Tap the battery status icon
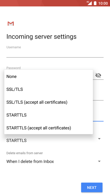Screen dimensions: 110x196 point(95,3)
